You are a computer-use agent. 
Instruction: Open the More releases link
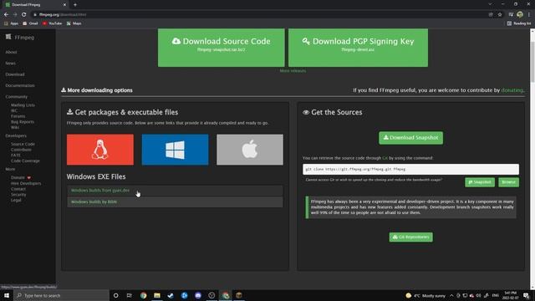point(293,71)
